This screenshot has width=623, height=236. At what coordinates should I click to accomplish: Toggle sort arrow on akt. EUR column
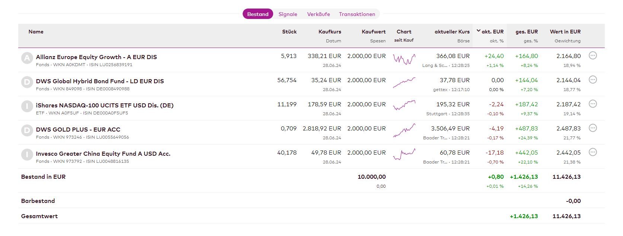click(x=479, y=31)
